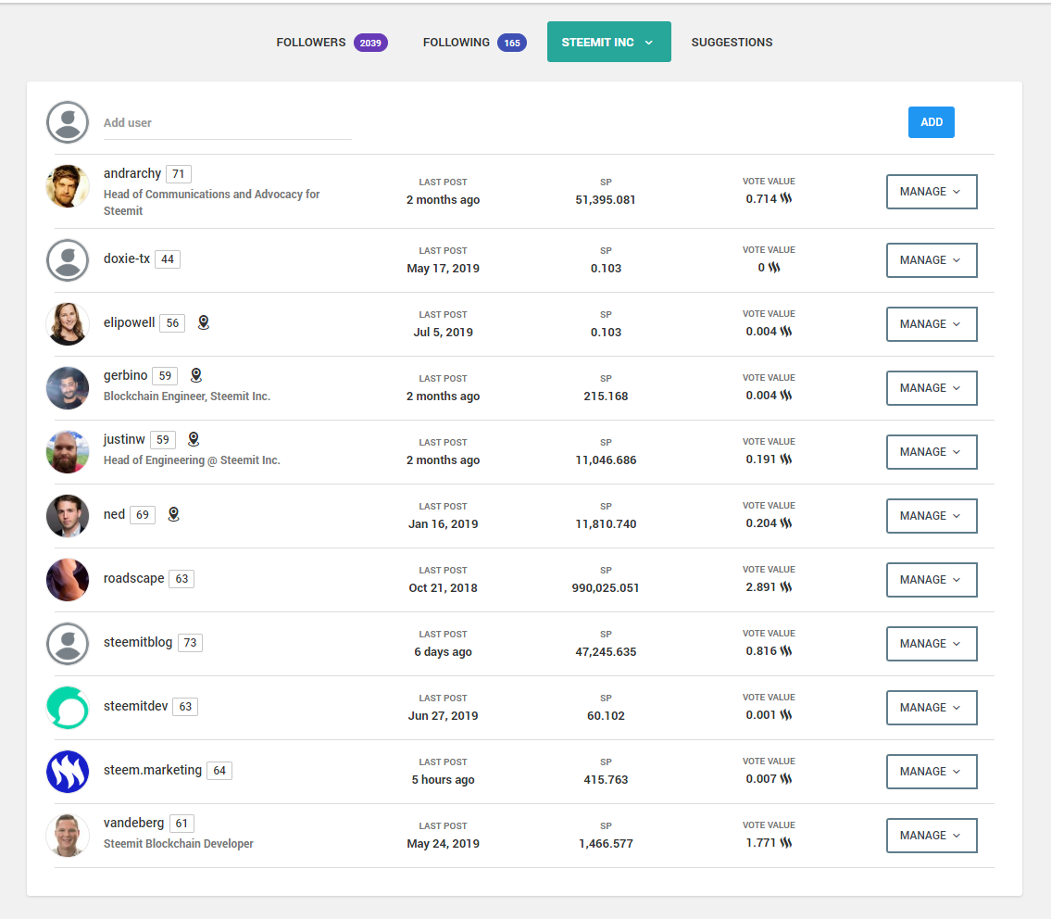Click the location pin icon next to elipowell
Image resolution: width=1051 pixels, height=919 pixels.
point(204,322)
